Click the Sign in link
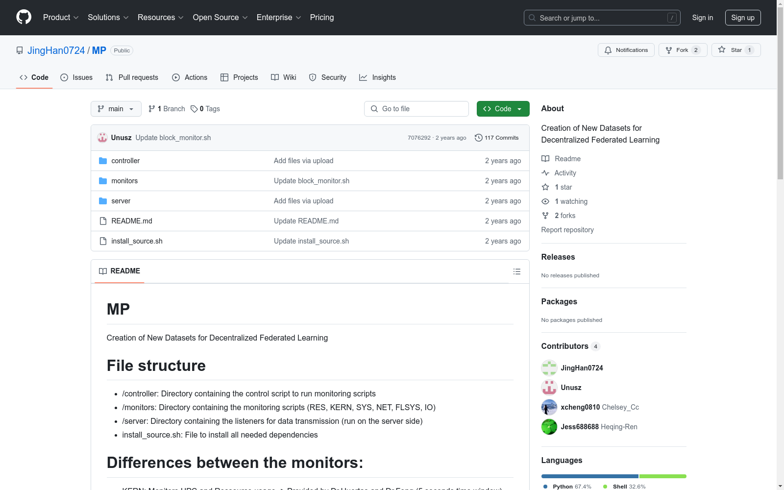This screenshot has width=784, height=490. [x=703, y=18]
